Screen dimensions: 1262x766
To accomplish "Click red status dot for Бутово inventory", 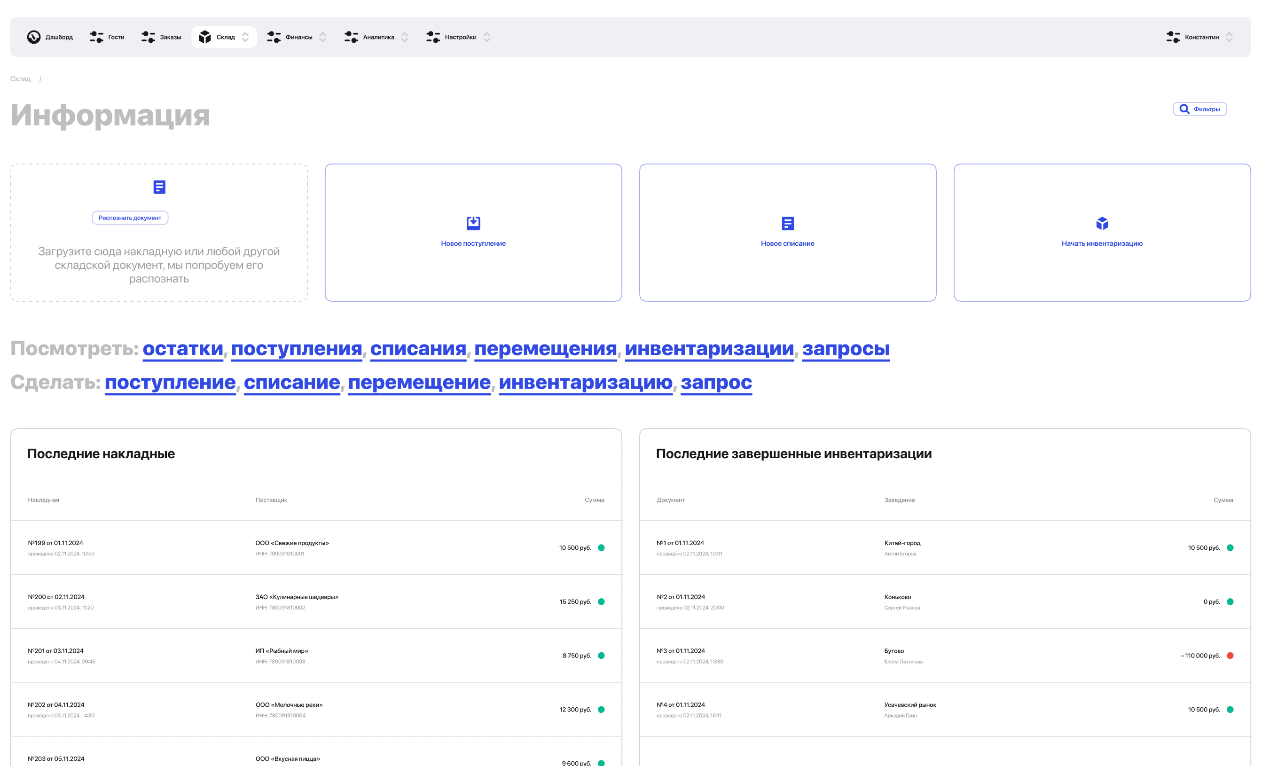I will (1230, 656).
